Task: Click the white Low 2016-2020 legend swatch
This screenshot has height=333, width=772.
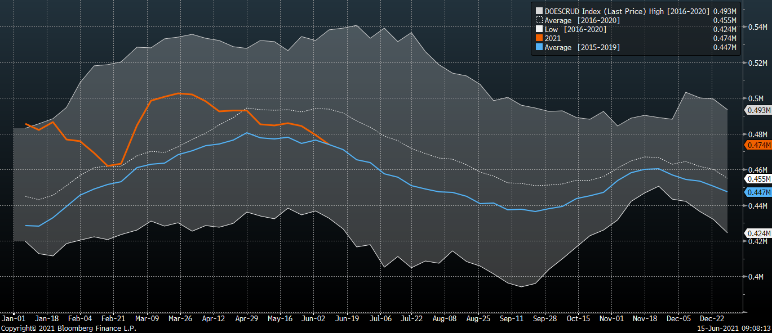Action: [539, 29]
